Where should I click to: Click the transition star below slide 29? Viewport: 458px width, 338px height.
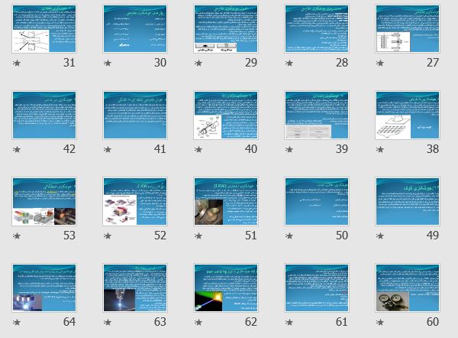(198, 63)
